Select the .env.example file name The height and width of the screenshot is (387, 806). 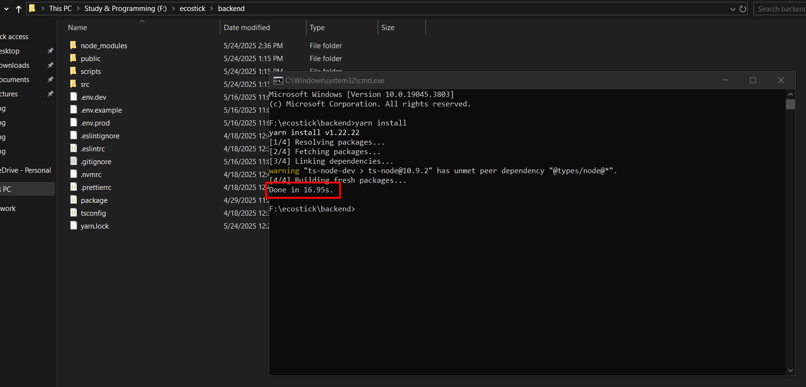pyautogui.click(x=101, y=110)
